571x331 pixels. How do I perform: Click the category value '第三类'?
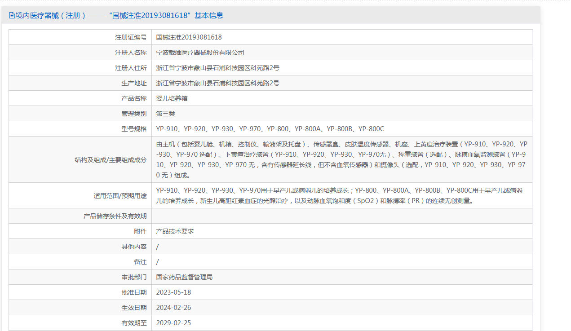pos(165,114)
